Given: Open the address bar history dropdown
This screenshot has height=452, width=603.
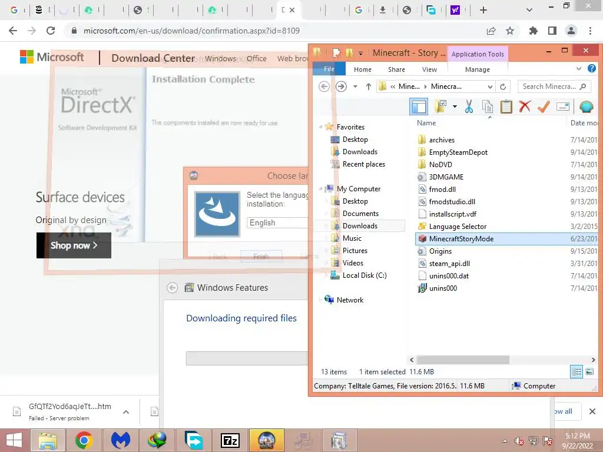Looking at the screenshot, I should [x=490, y=87].
